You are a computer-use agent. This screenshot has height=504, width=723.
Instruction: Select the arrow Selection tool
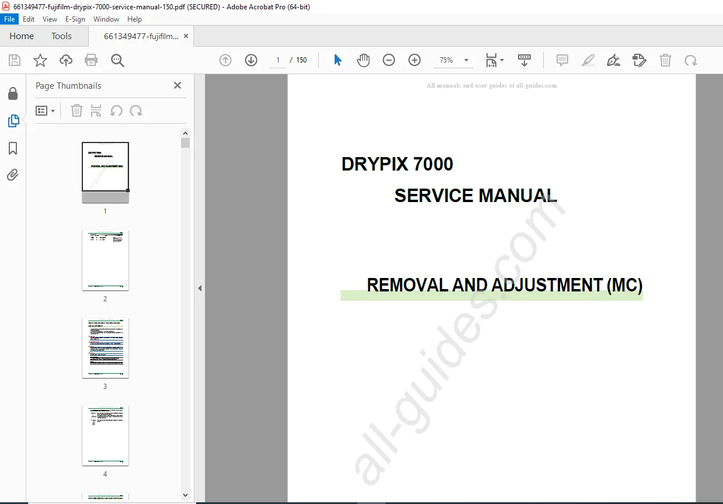(338, 60)
